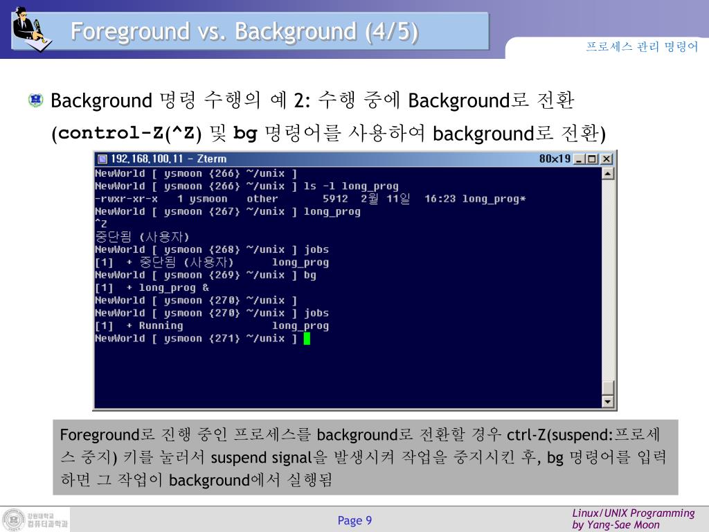Click the 'jobs' command at prompt 268
The height and width of the screenshot is (532, 709).
316,249
